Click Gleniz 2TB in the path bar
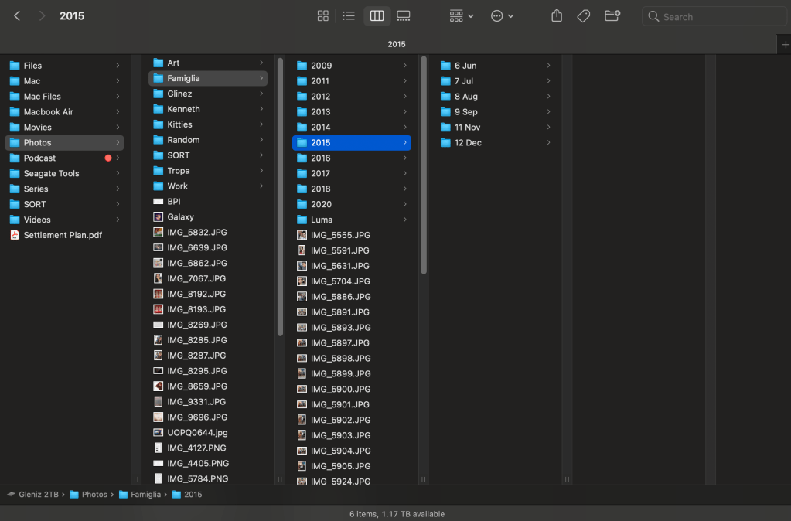The image size is (791, 521). click(39, 494)
